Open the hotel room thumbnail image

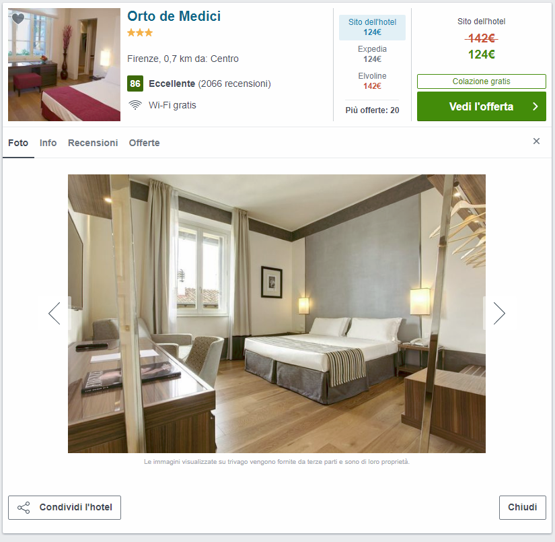[64, 65]
